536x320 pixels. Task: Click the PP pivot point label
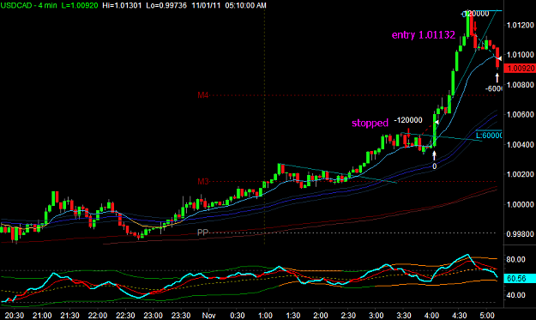(x=202, y=232)
